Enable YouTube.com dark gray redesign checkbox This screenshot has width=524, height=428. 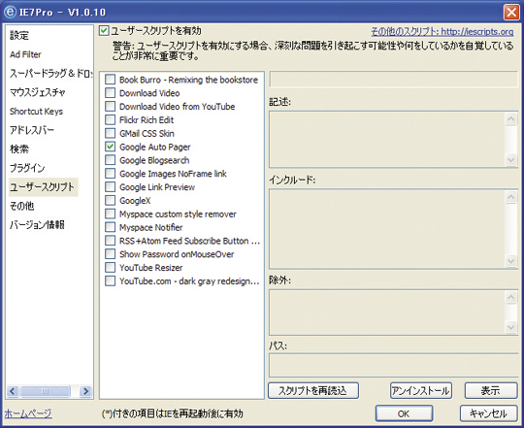(x=110, y=280)
